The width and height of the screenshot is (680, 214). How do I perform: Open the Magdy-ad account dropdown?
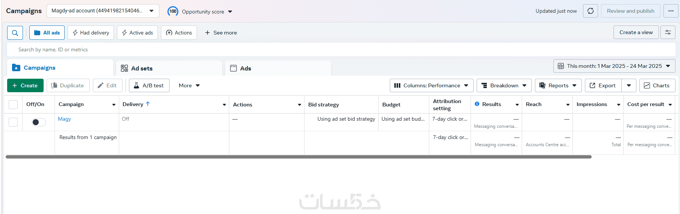pyautogui.click(x=103, y=11)
